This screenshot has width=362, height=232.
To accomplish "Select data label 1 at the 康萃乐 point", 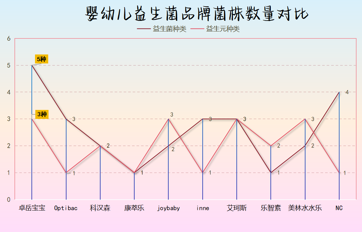I will tap(142, 173).
